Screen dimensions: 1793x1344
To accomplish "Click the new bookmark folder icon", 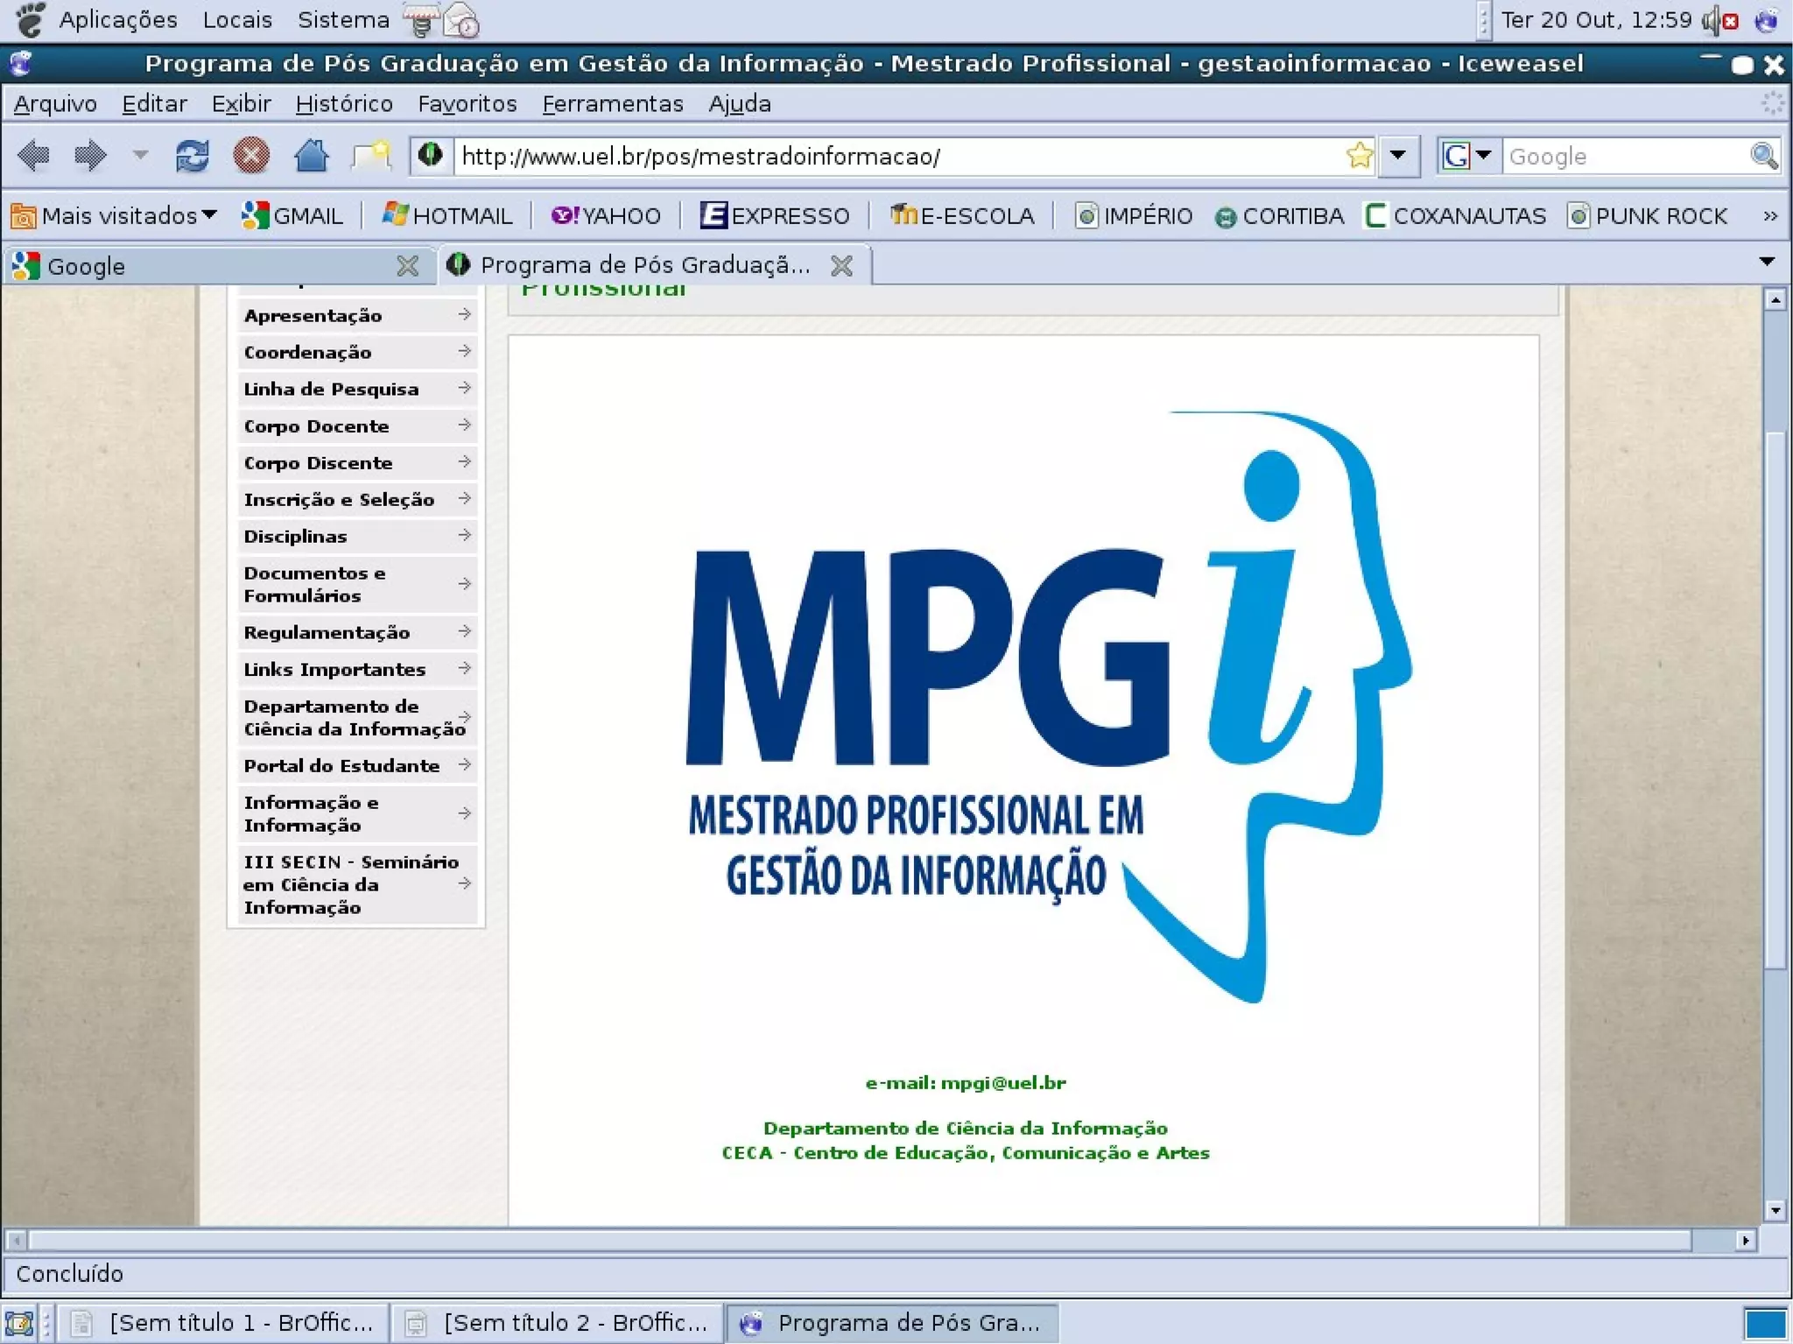I will click(371, 156).
